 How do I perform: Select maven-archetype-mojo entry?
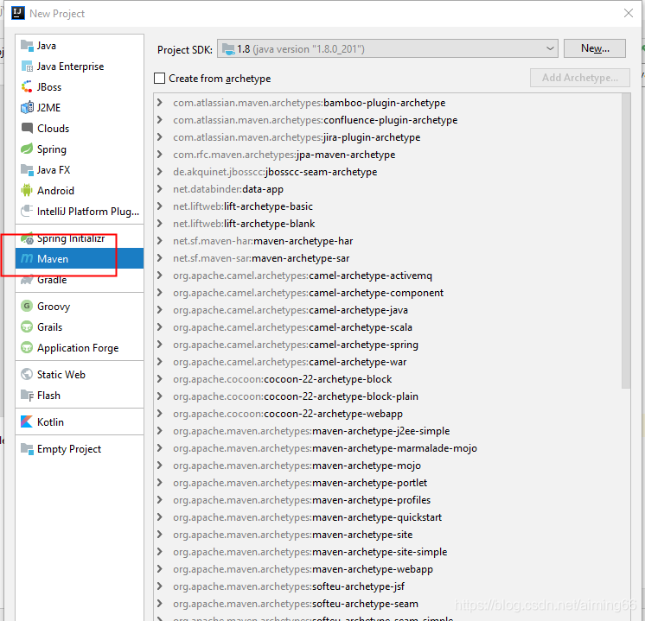tap(297, 466)
